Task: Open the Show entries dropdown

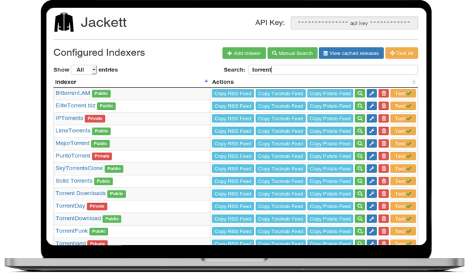Action: point(84,70)
